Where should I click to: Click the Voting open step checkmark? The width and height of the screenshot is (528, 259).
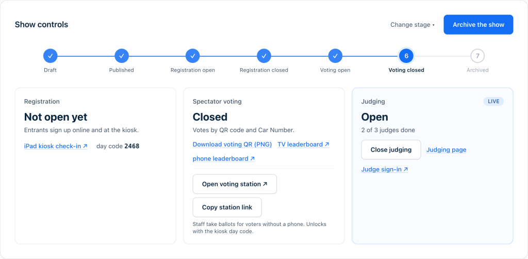(x=335, y=56)
